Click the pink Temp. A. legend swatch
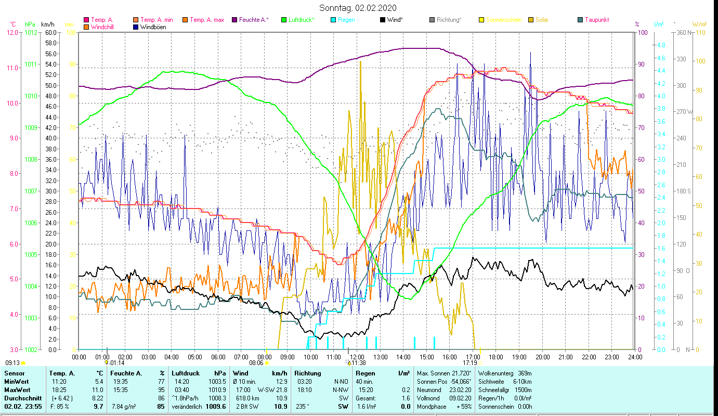This screenshot has width=718, height=416. (x=86, y=20)
